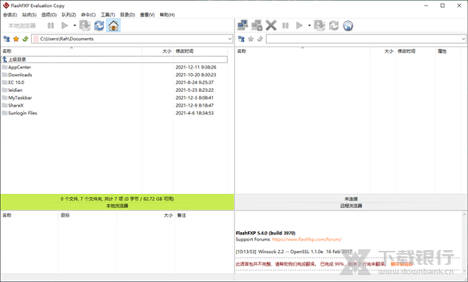The width and height of the screenshot is (468, 282).
Task: Click the FlashFXP app icon in title bar
Action: click(5, 5)
